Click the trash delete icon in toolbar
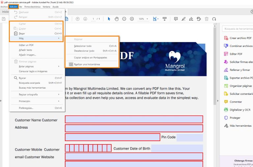 coord(207,19)
